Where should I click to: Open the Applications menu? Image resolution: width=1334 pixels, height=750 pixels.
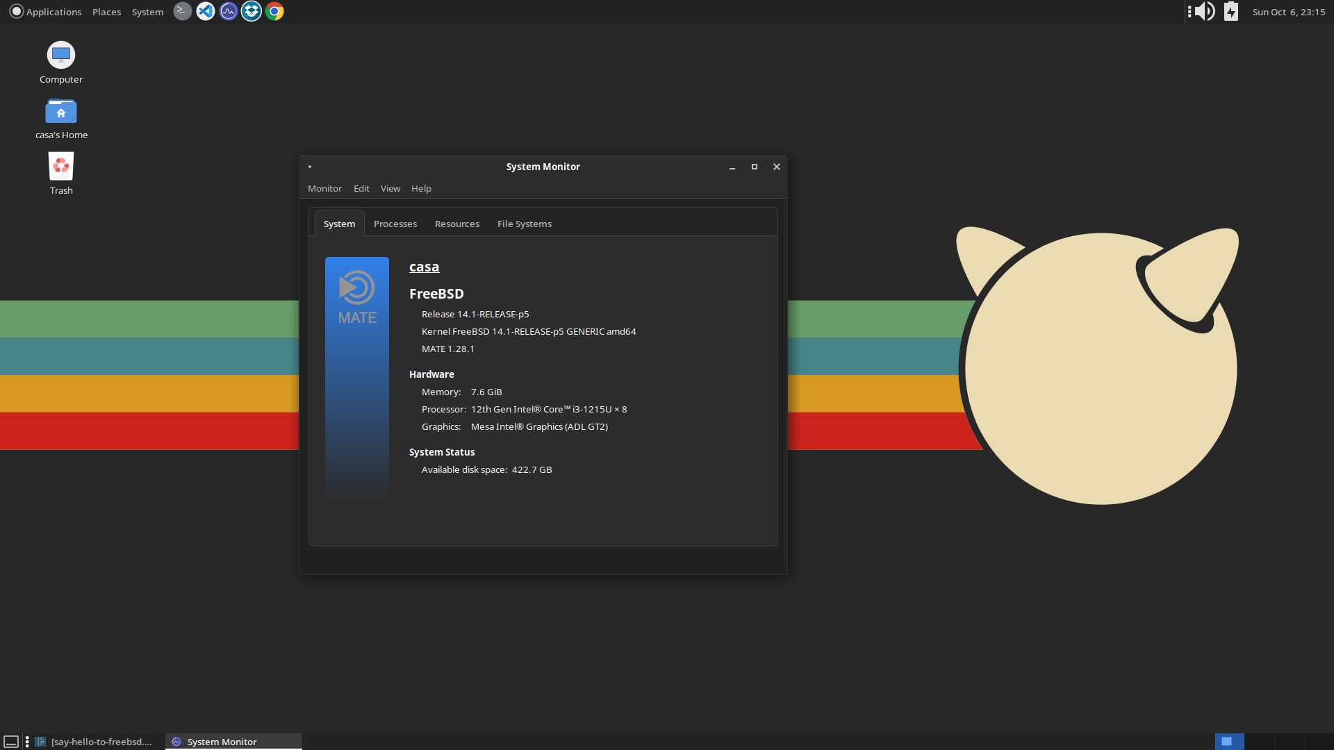click(x=51, y=10)
